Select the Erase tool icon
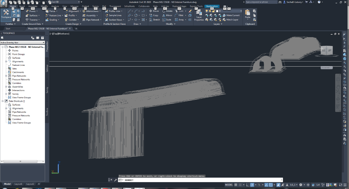This screenshot has height=189, width=349. [x=190, y=11]
